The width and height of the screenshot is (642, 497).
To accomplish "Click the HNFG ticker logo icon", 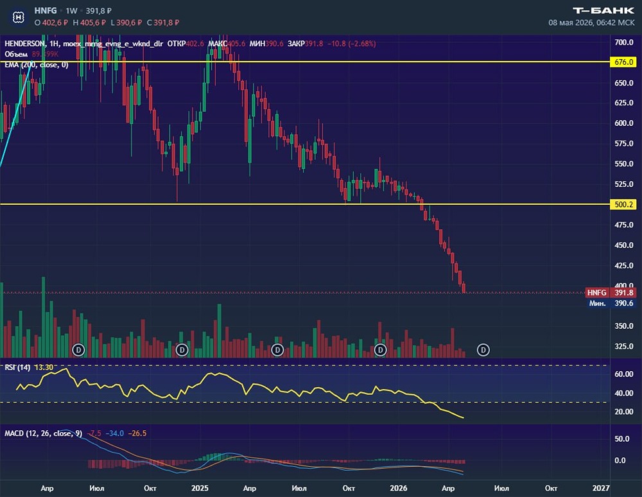I will [x=19, y=17].
